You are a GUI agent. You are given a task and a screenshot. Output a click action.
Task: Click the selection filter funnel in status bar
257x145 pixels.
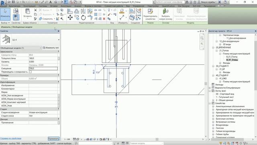[x=245, y=143]
